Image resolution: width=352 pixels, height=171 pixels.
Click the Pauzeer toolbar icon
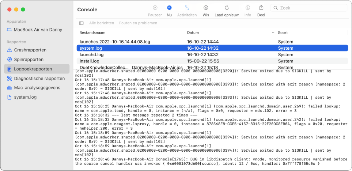155,8
